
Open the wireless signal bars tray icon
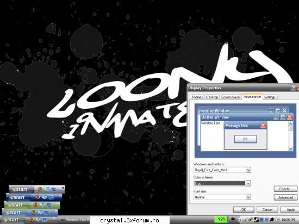click(246, 220)
